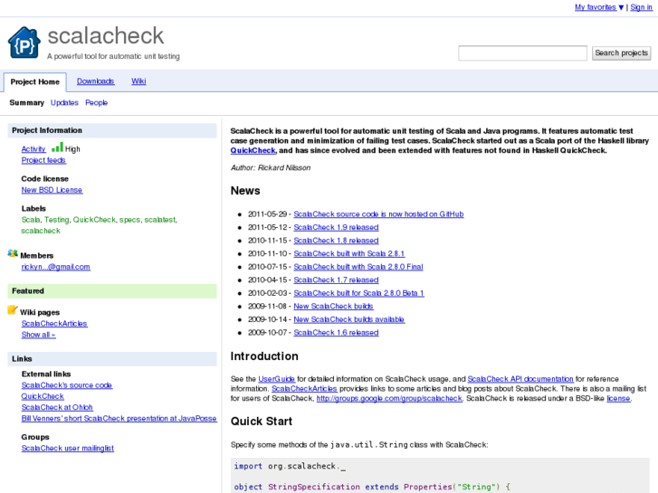This screenshot has width=658, height=493.
Task: Click the Quick Start heading
Action: tap(262, 422)
